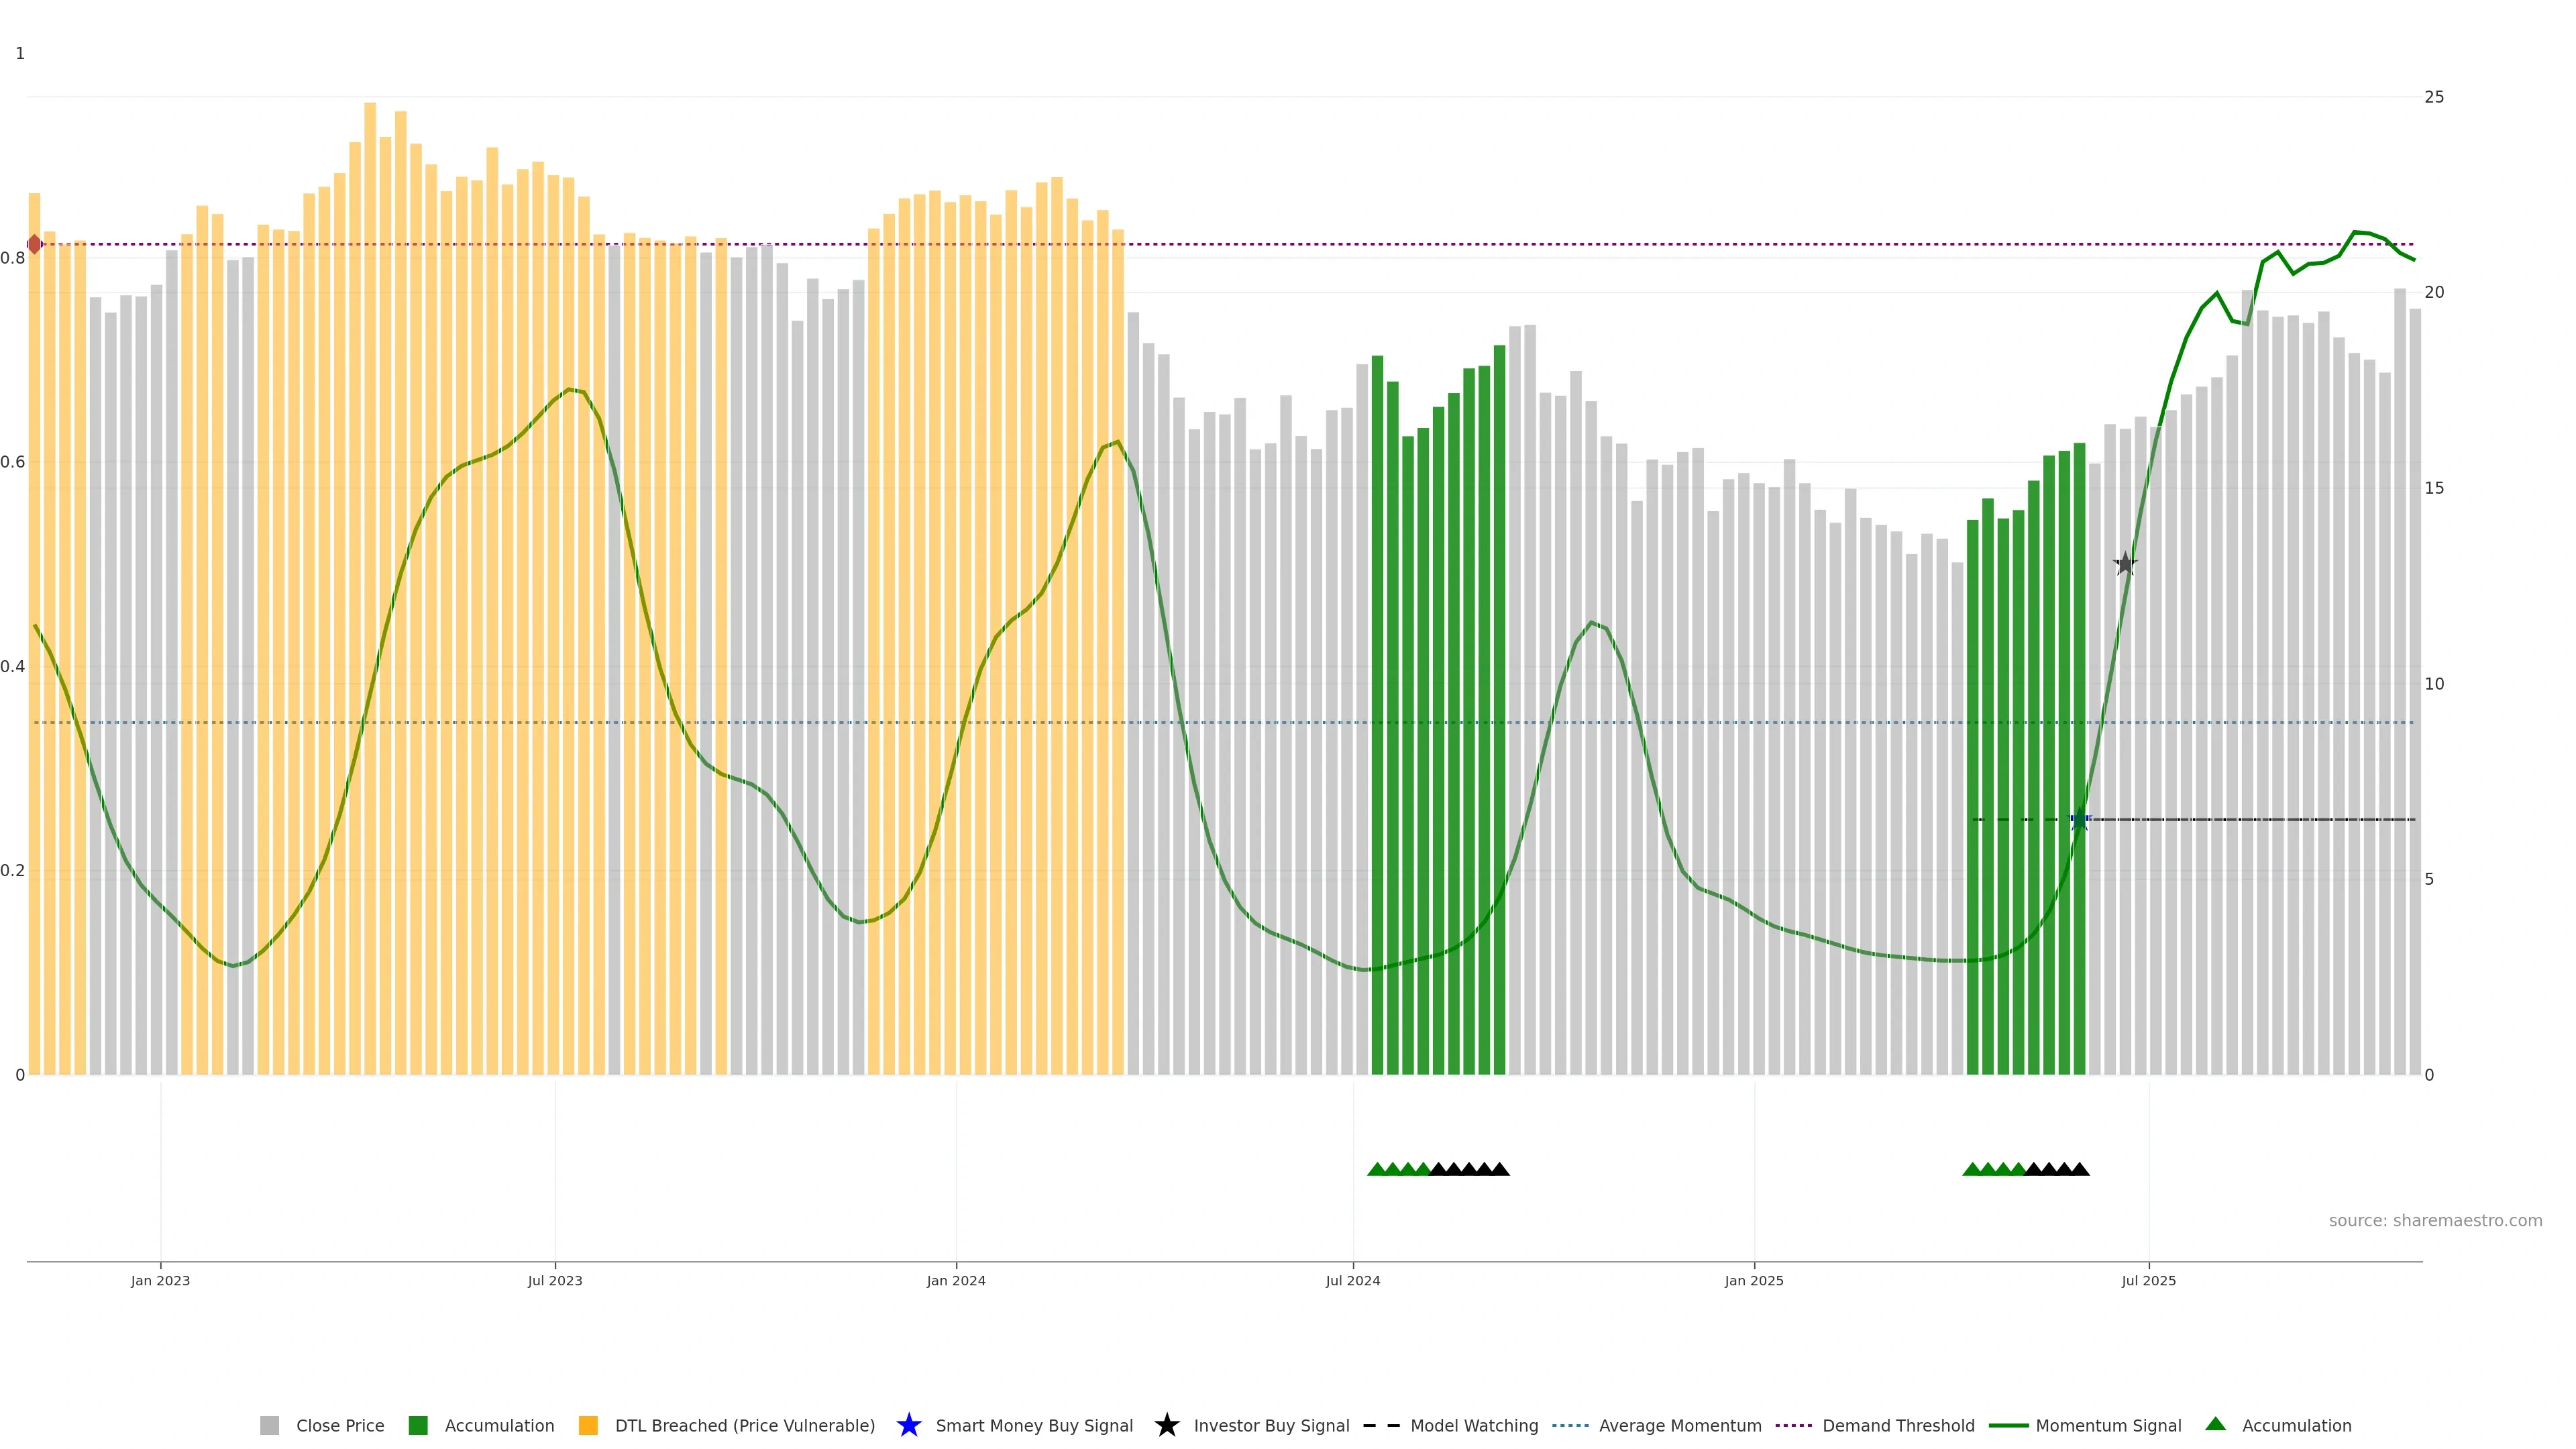The image size is (2576, 1449).
Task: Toggle Demand Threshold legend label
Action: [x=1898, y=1425]
